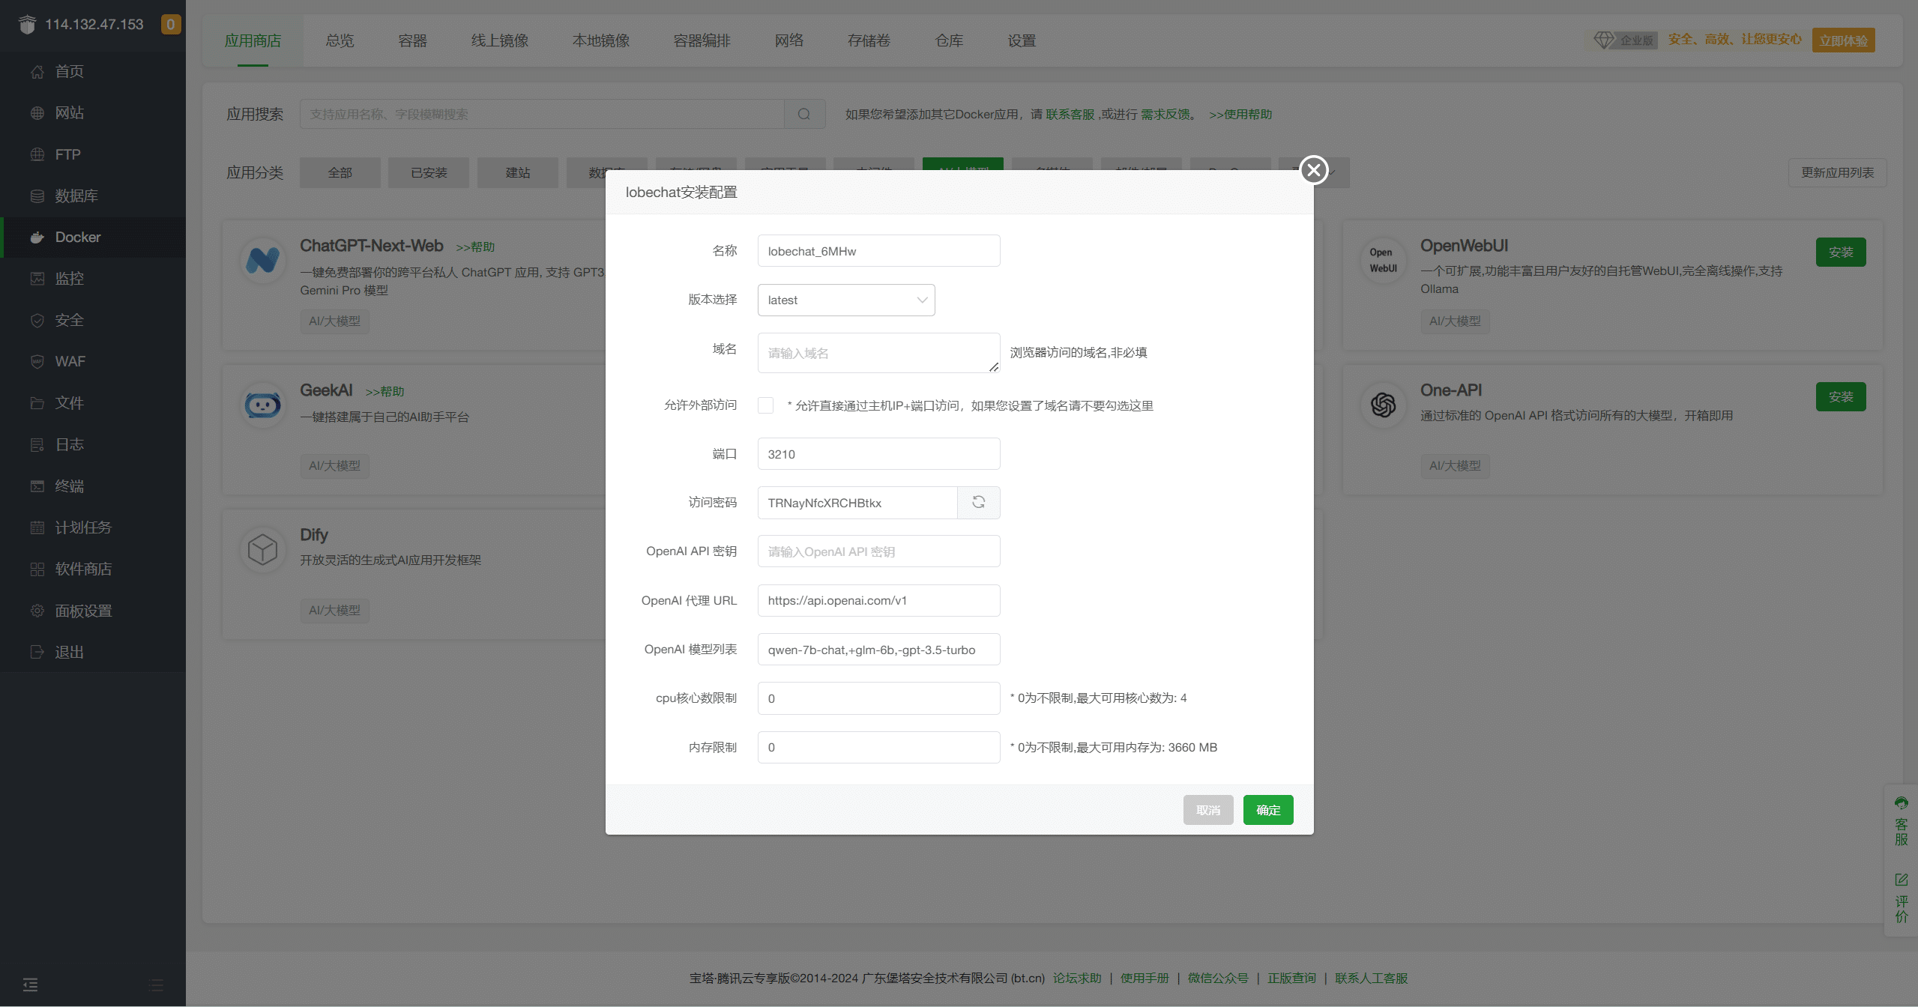The width and height of the screenshot is (1918, 1007).
Task: Open the Docker section in the sidebar
Action: point(77,238)
